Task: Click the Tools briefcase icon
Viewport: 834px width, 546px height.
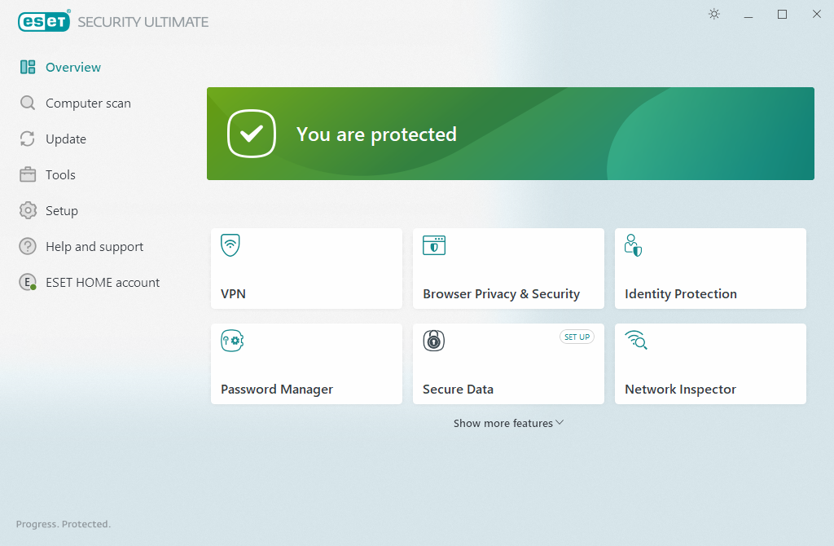Action: coord(28,175)
